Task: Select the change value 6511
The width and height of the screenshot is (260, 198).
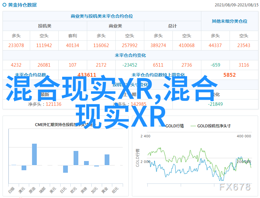Action: (x=158, y=65)
